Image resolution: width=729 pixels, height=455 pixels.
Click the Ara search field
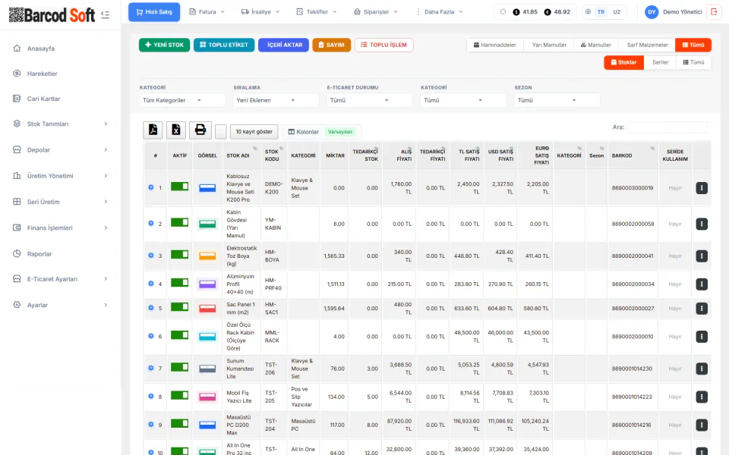tap(667, 127)
